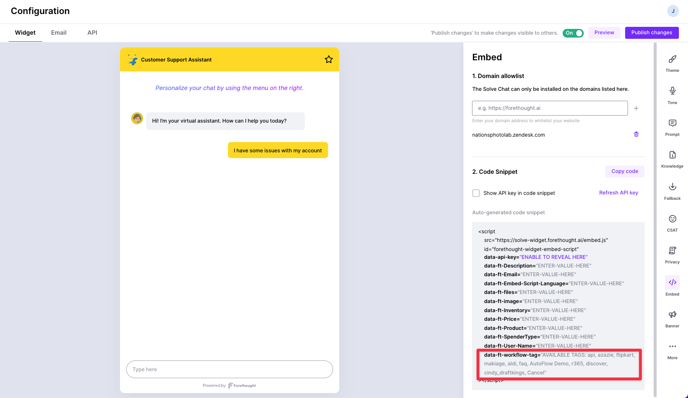Open the Fallback settings panel
The width and height of the screenshot is (688, 398).
[x=672, y=192]
